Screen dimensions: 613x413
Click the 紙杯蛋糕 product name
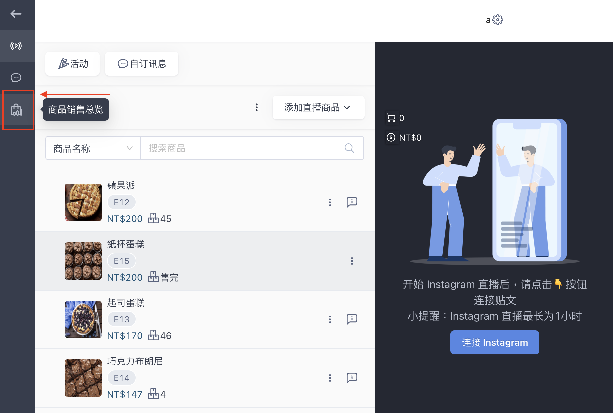[126, 244]
